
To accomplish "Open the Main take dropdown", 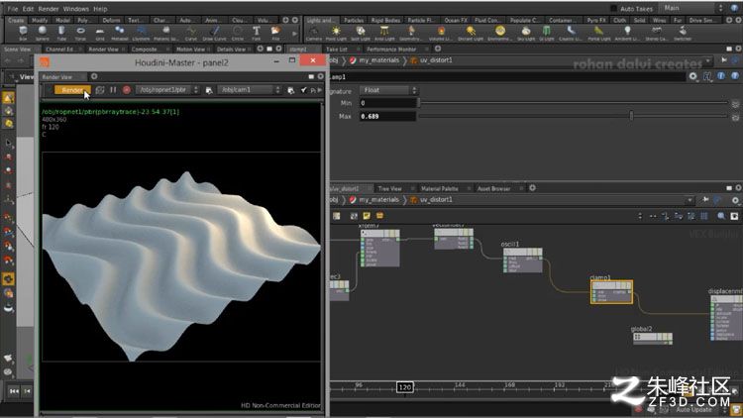I will (692, 8).
